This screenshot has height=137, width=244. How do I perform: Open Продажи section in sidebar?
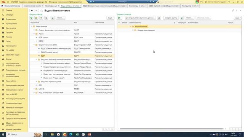pyautogui.click(x=9, y=32)
